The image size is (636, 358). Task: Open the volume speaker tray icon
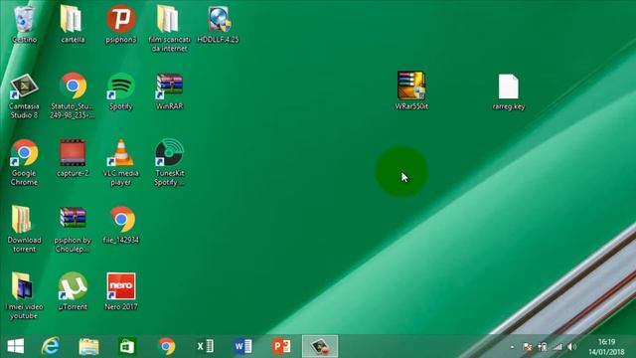[x=572, y=347]
